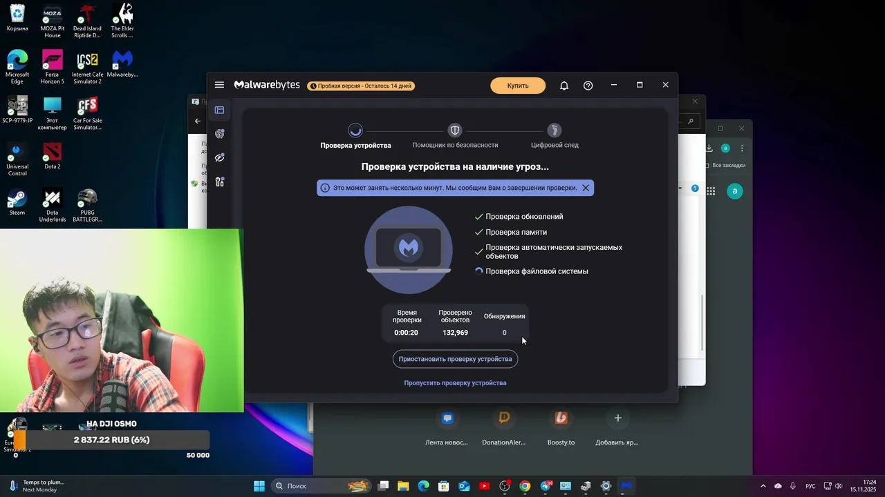Open the Корзина desktop icon

click(x=17, y=18)
